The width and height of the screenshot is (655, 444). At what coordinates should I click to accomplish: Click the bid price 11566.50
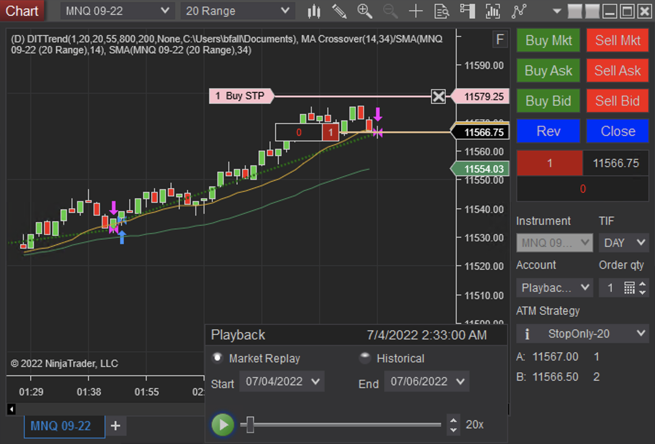click(555, 377)
